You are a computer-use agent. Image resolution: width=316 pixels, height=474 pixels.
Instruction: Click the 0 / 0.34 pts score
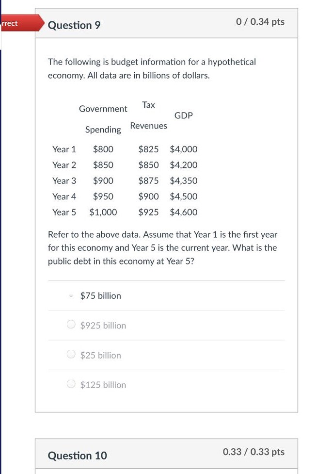(x=260, y=21)
